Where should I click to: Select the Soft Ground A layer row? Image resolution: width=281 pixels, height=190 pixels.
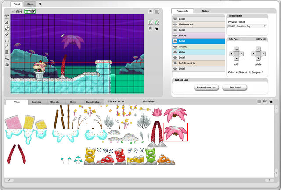coord(198,63)
